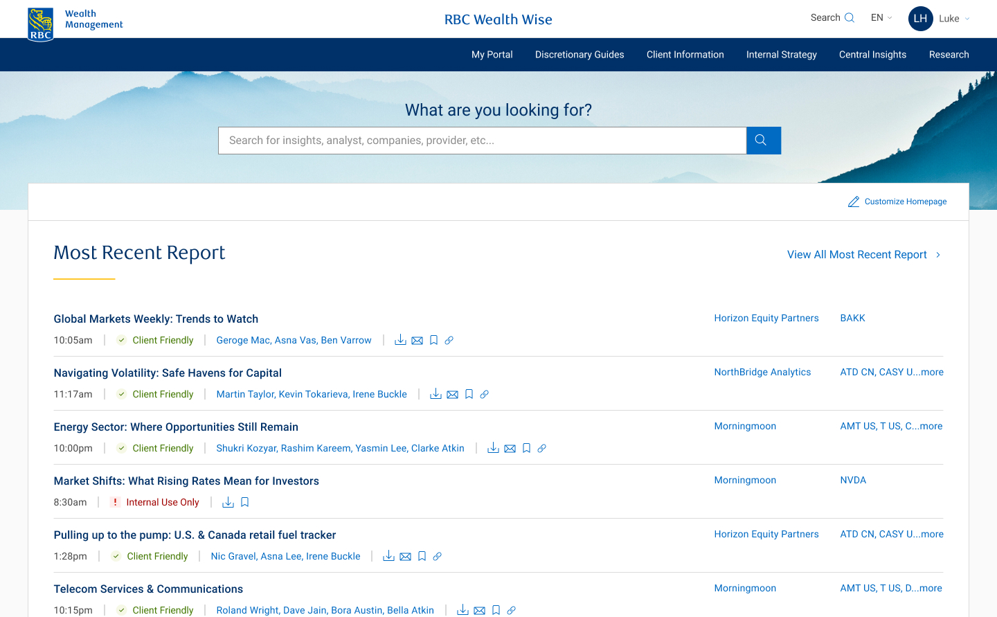Viewport: 997px width, 617px height.
Task: Bookmark the Market Shifts report
Action: pyautogui.click(x=243, y=502)
